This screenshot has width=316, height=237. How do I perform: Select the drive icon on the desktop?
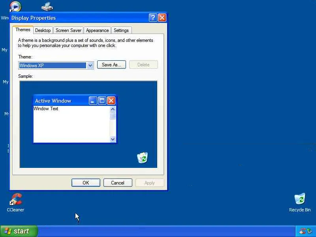(47, 6)
